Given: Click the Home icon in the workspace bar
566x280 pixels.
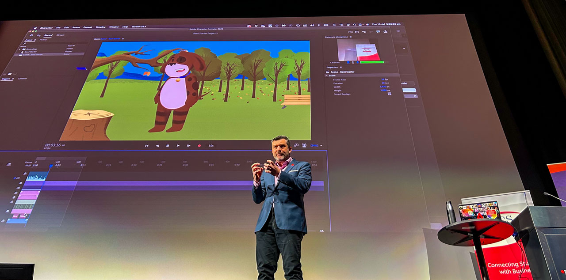Looking at the screenshot, I should click(x=31, y=35).
